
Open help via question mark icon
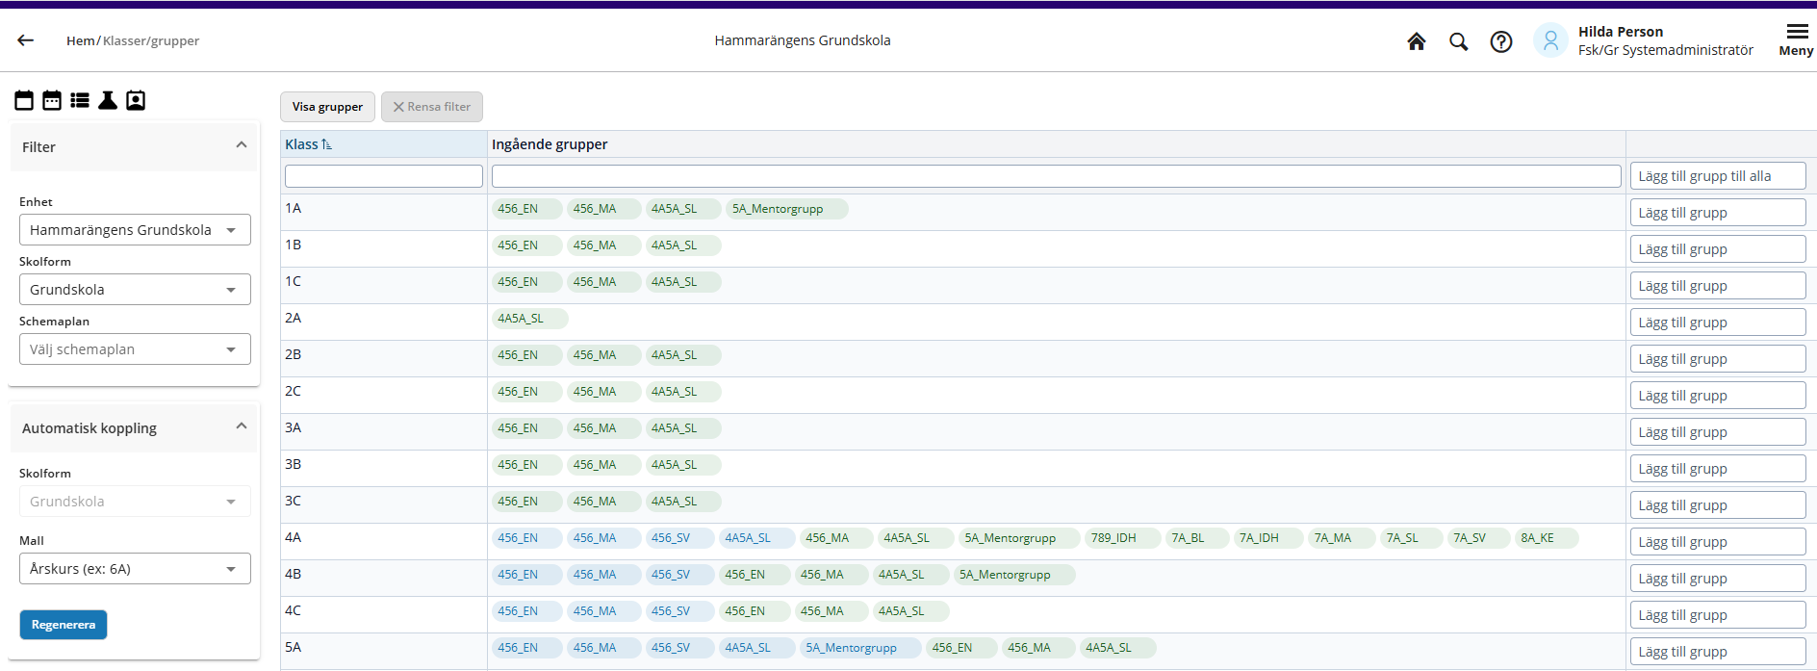[x=1500, y=41]
